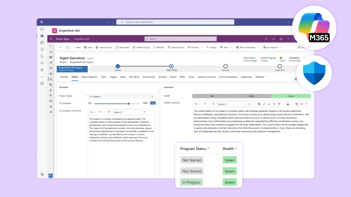This screenshot has height=197, width=351.
Task: Select the Initiate stage circle
Action: click(118, 66)
